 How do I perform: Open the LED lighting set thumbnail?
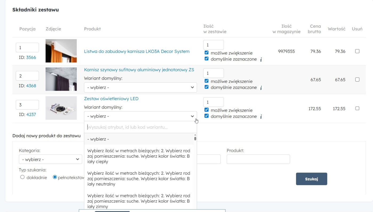pyautogui.click(x=61, y=108)
